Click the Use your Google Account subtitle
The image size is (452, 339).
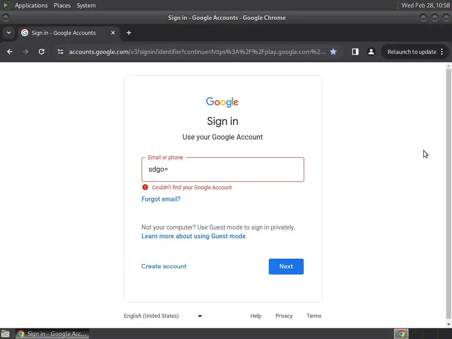222,137
